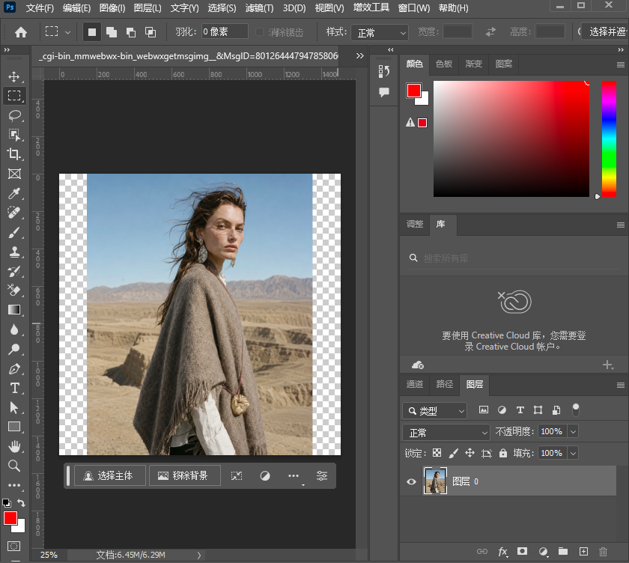Viewport: 629px width, 563px height.
Task: Click the 选择主体 button
Action: 109,475
